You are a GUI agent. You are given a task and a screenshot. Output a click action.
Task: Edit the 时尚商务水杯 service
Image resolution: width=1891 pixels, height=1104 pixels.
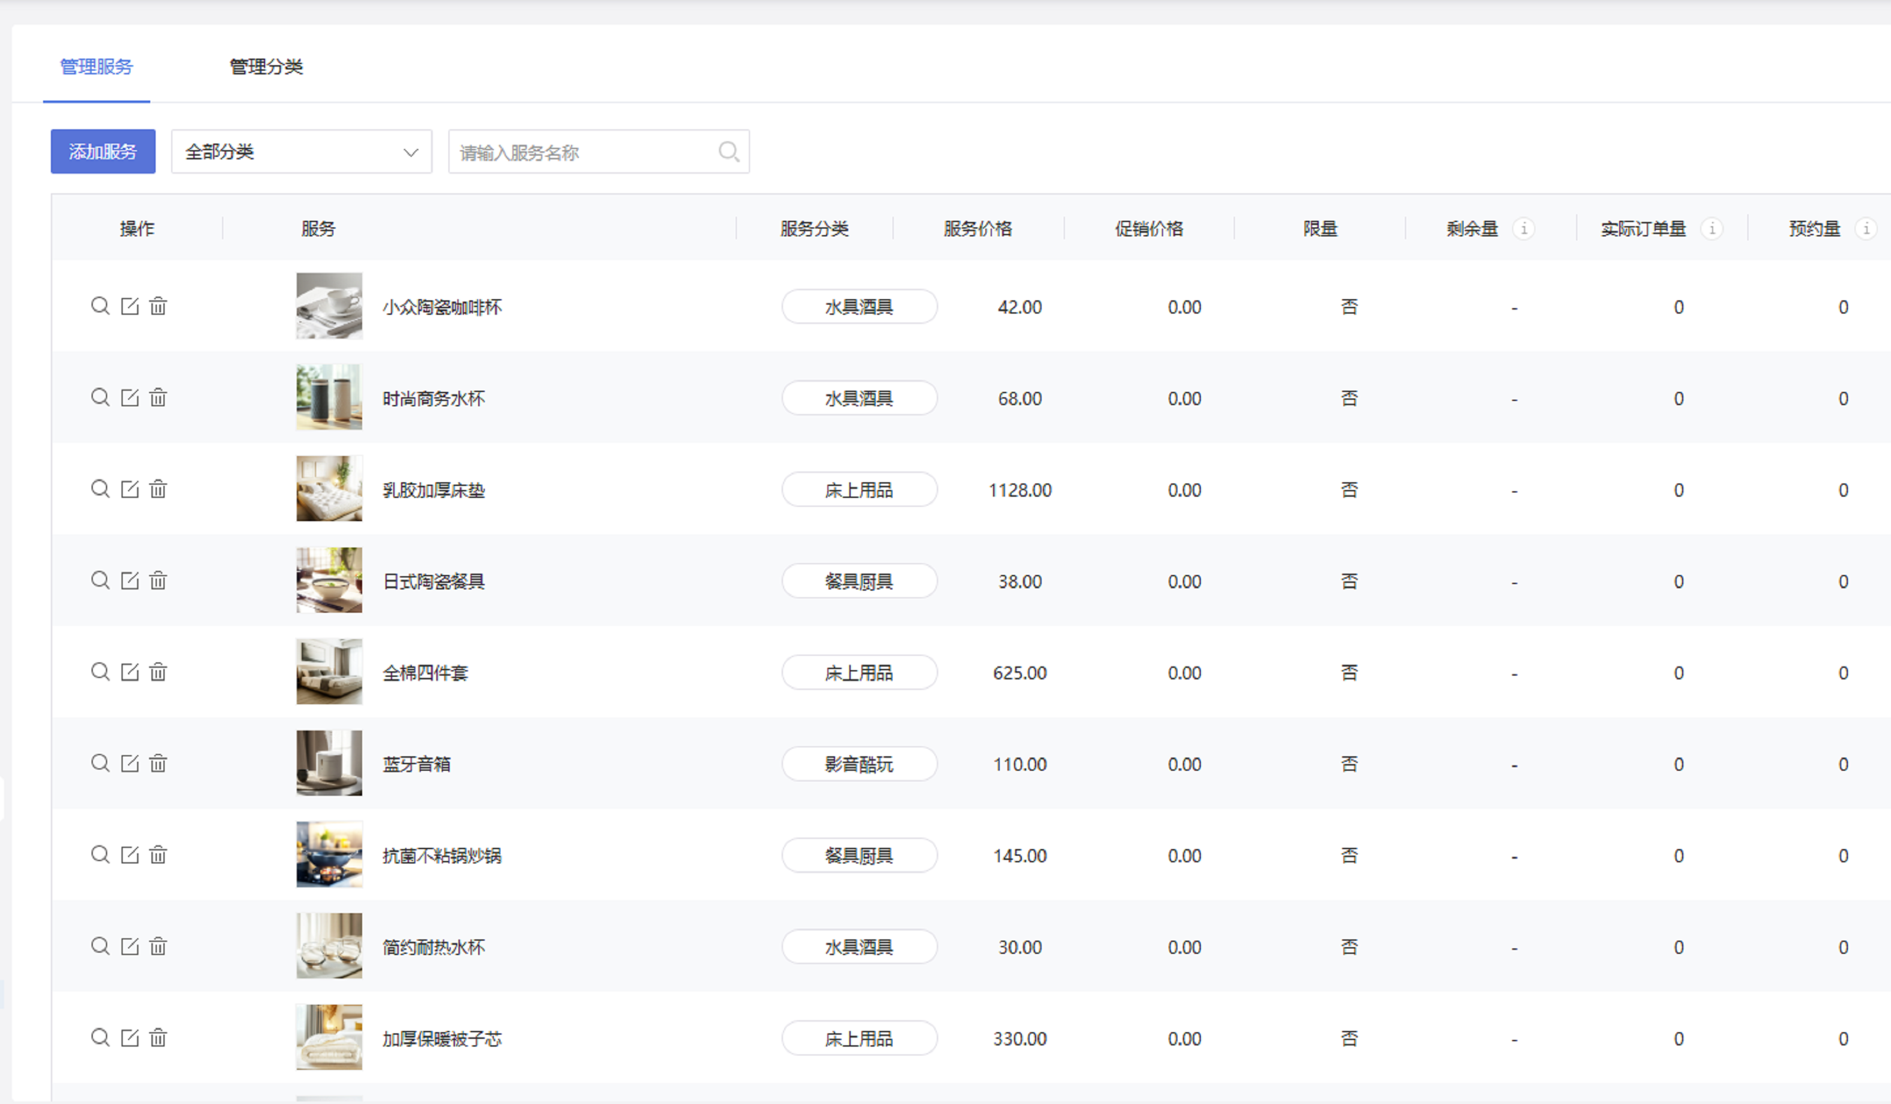[130, 397]
